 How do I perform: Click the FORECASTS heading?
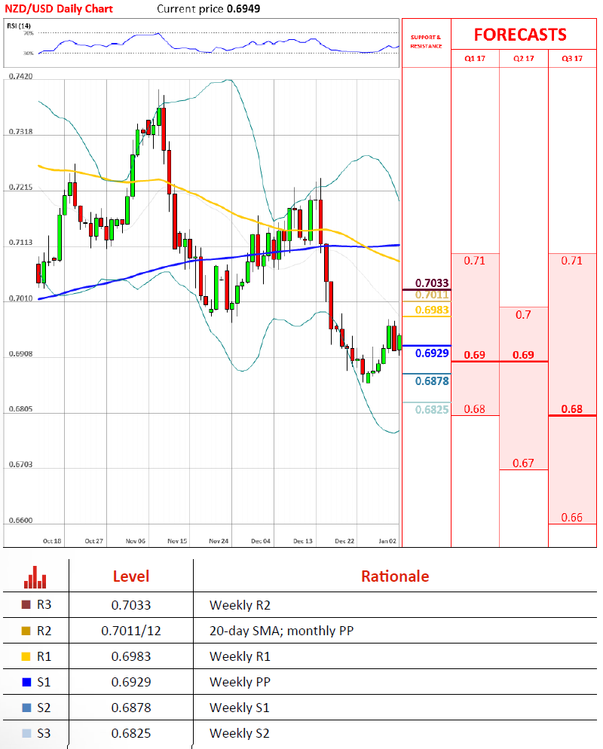point(520,35)
